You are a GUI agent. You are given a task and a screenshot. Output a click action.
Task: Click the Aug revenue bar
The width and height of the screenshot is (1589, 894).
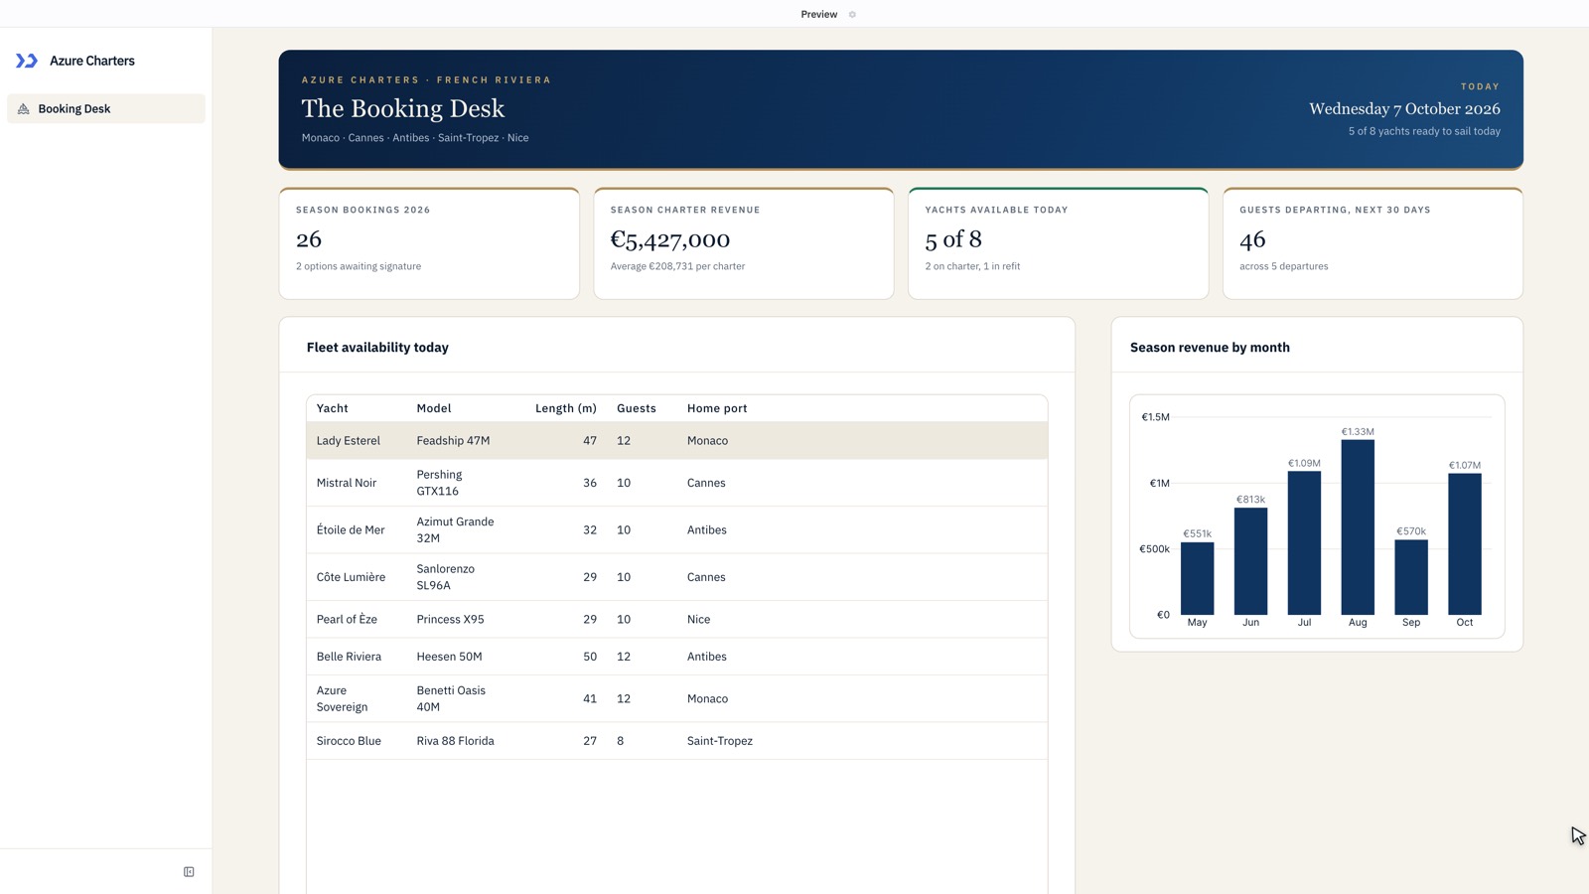coord(1358,527)
